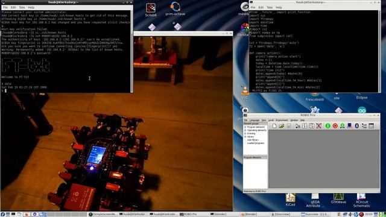Expand the Drawing group in ROBO Pro
The width and height of the screenshot is (386, 217).
(245, 133)
